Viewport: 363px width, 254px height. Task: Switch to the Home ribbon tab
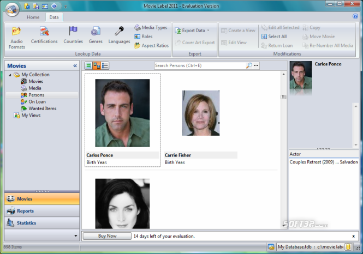pos(33,17)
